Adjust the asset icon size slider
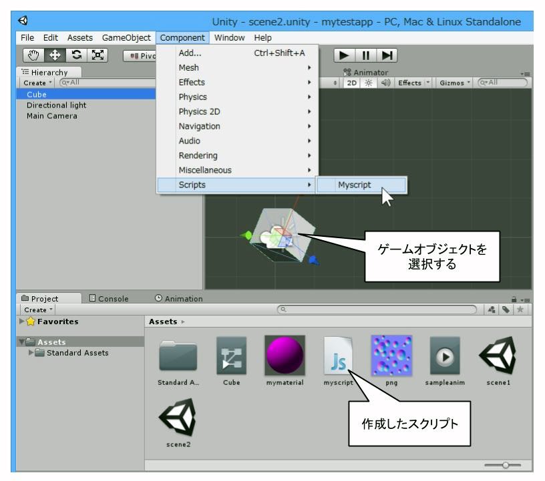The height and width of the screenshot is (481, 545). [x=506, y=465]
